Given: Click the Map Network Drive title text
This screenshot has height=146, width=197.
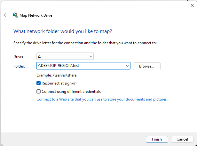Looking at the screenshot, I should (36, 15).
